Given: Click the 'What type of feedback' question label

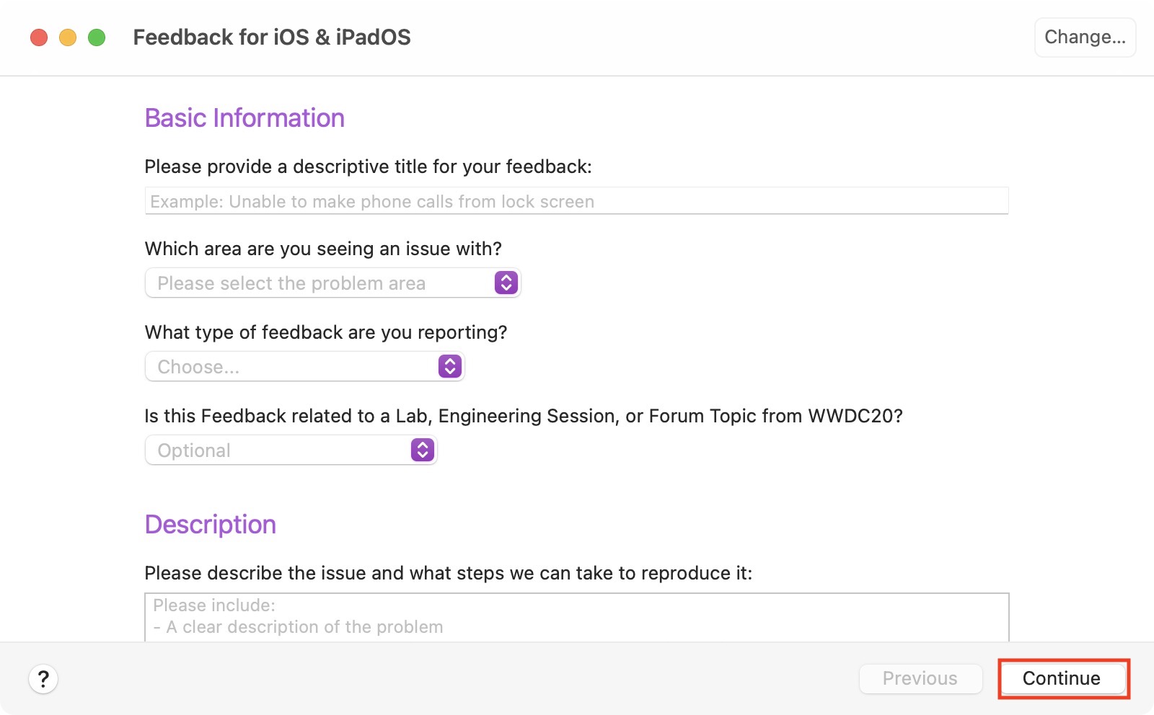Looking at the screenshot, I should tap(326, 332).
